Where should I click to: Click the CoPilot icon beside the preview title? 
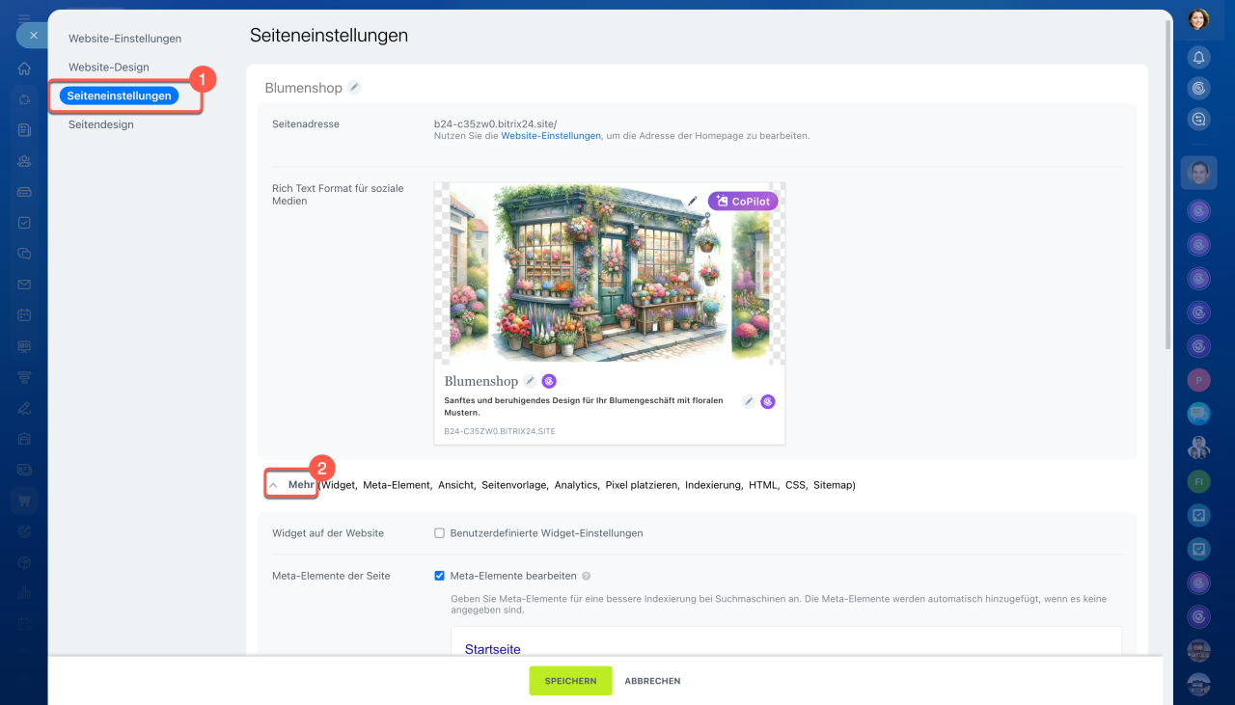[x=549, y=381]
